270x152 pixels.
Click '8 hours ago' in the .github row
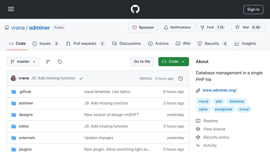point(174,92)
